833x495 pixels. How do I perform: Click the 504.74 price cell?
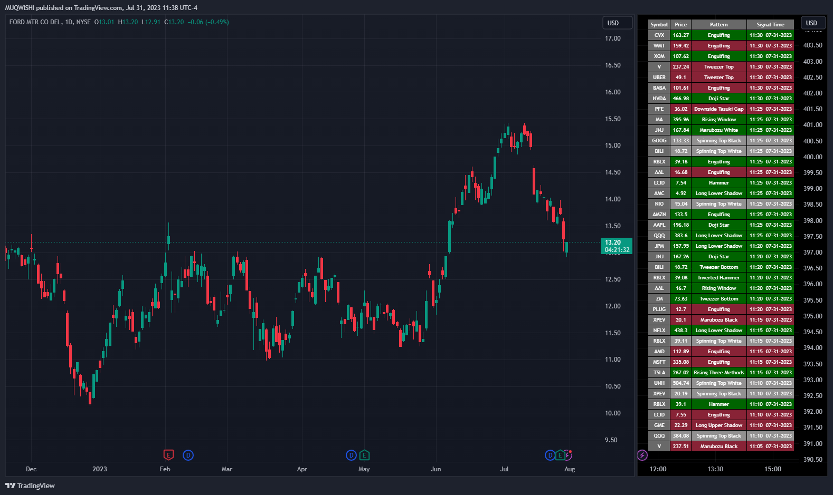[x=681, y=383]
